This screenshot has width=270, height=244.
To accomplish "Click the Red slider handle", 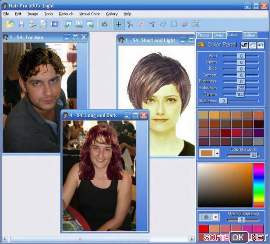I will click(x=241, y=56).
